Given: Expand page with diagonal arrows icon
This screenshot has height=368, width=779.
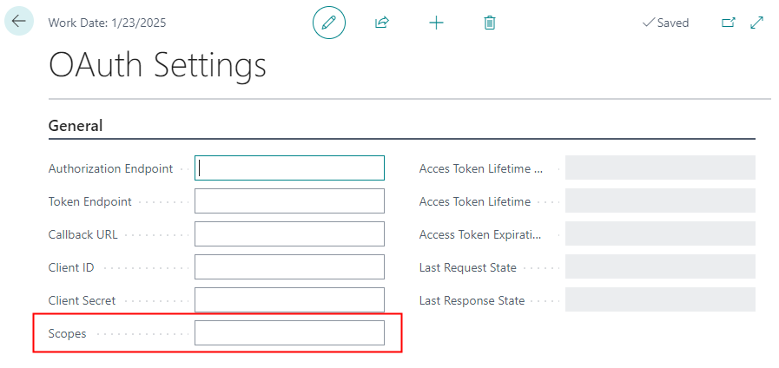Looking at the screenshot, I should click(x=756, y=23).
